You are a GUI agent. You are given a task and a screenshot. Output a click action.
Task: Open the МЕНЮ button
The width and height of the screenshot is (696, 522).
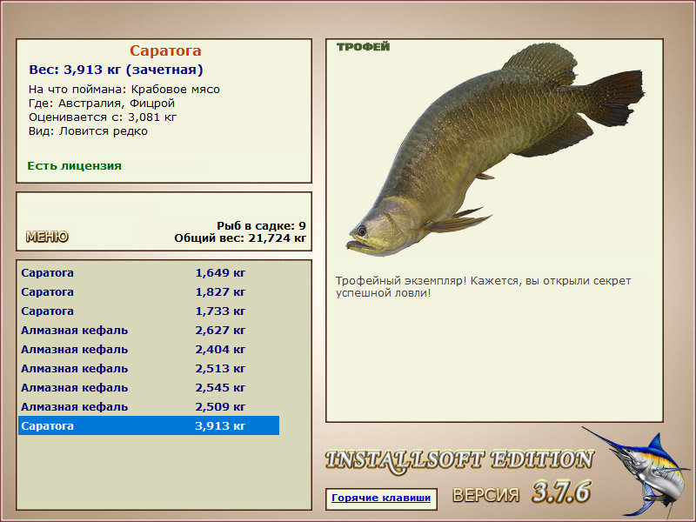(47, 237)
